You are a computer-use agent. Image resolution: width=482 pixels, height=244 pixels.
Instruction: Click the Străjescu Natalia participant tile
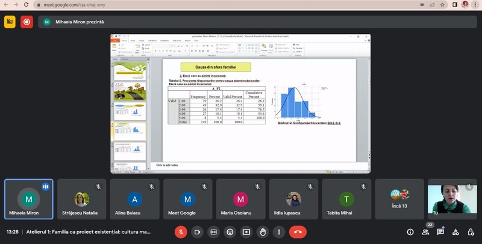pos(81,199)
